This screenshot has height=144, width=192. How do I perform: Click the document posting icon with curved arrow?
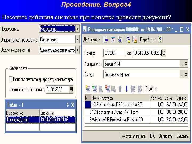point(128,40)
